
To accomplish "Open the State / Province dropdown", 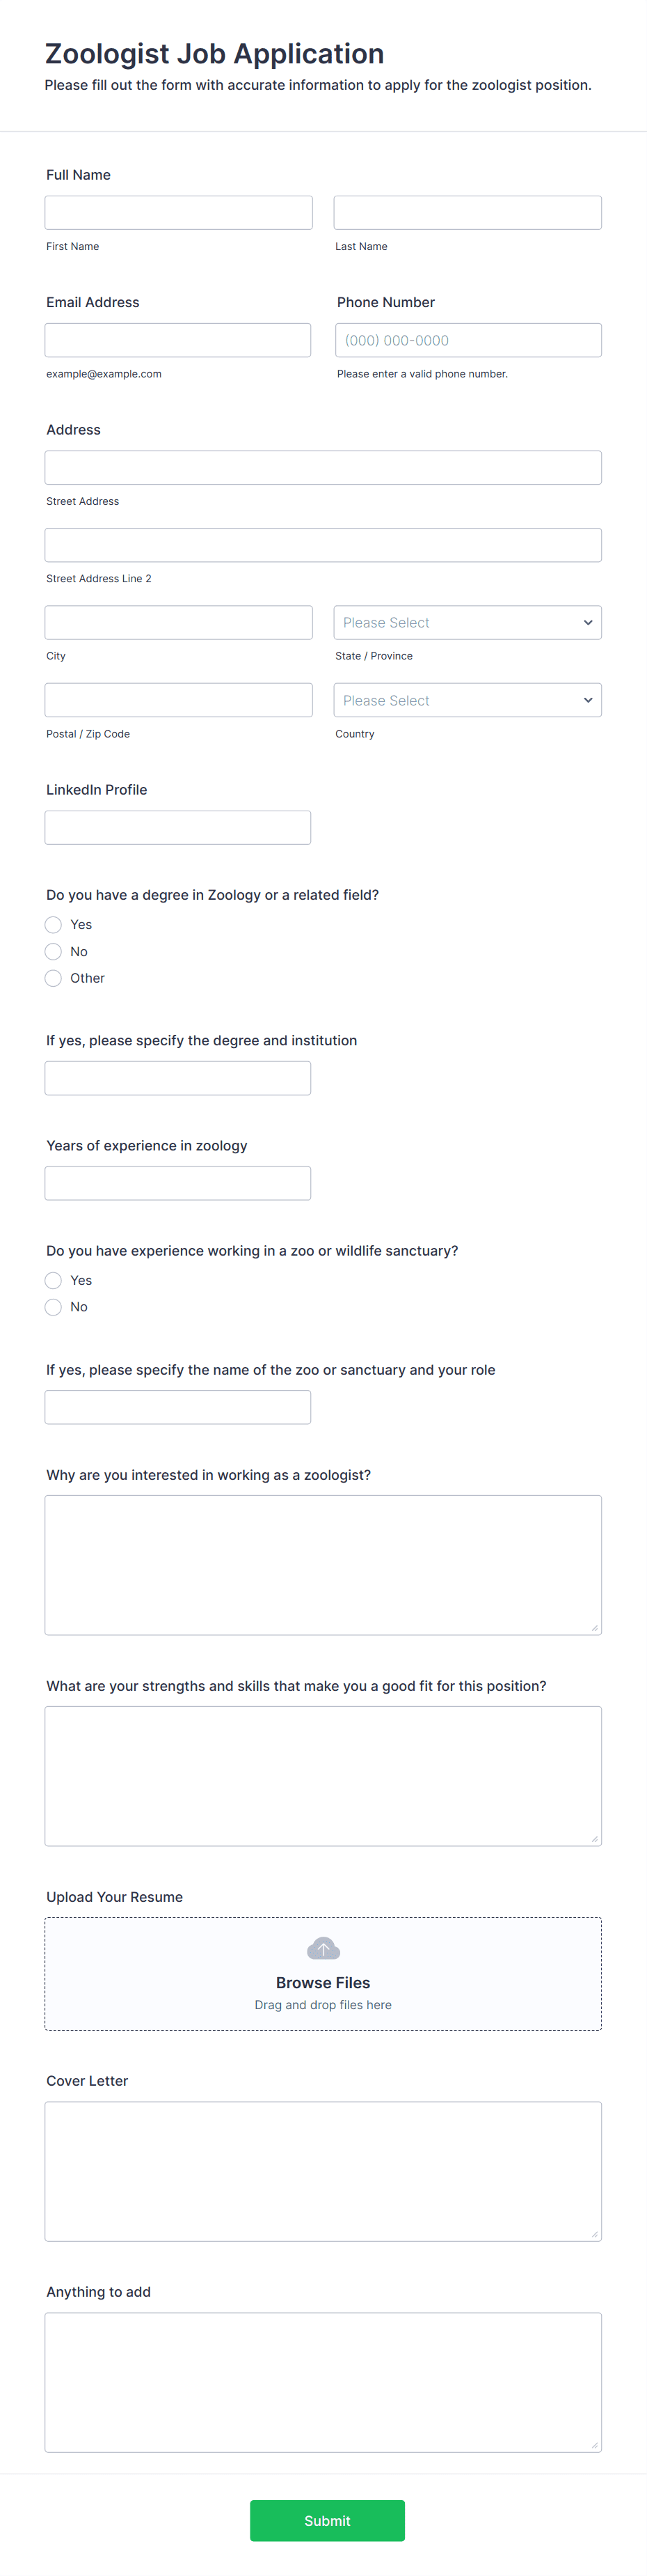I will (x=466, y=621).
